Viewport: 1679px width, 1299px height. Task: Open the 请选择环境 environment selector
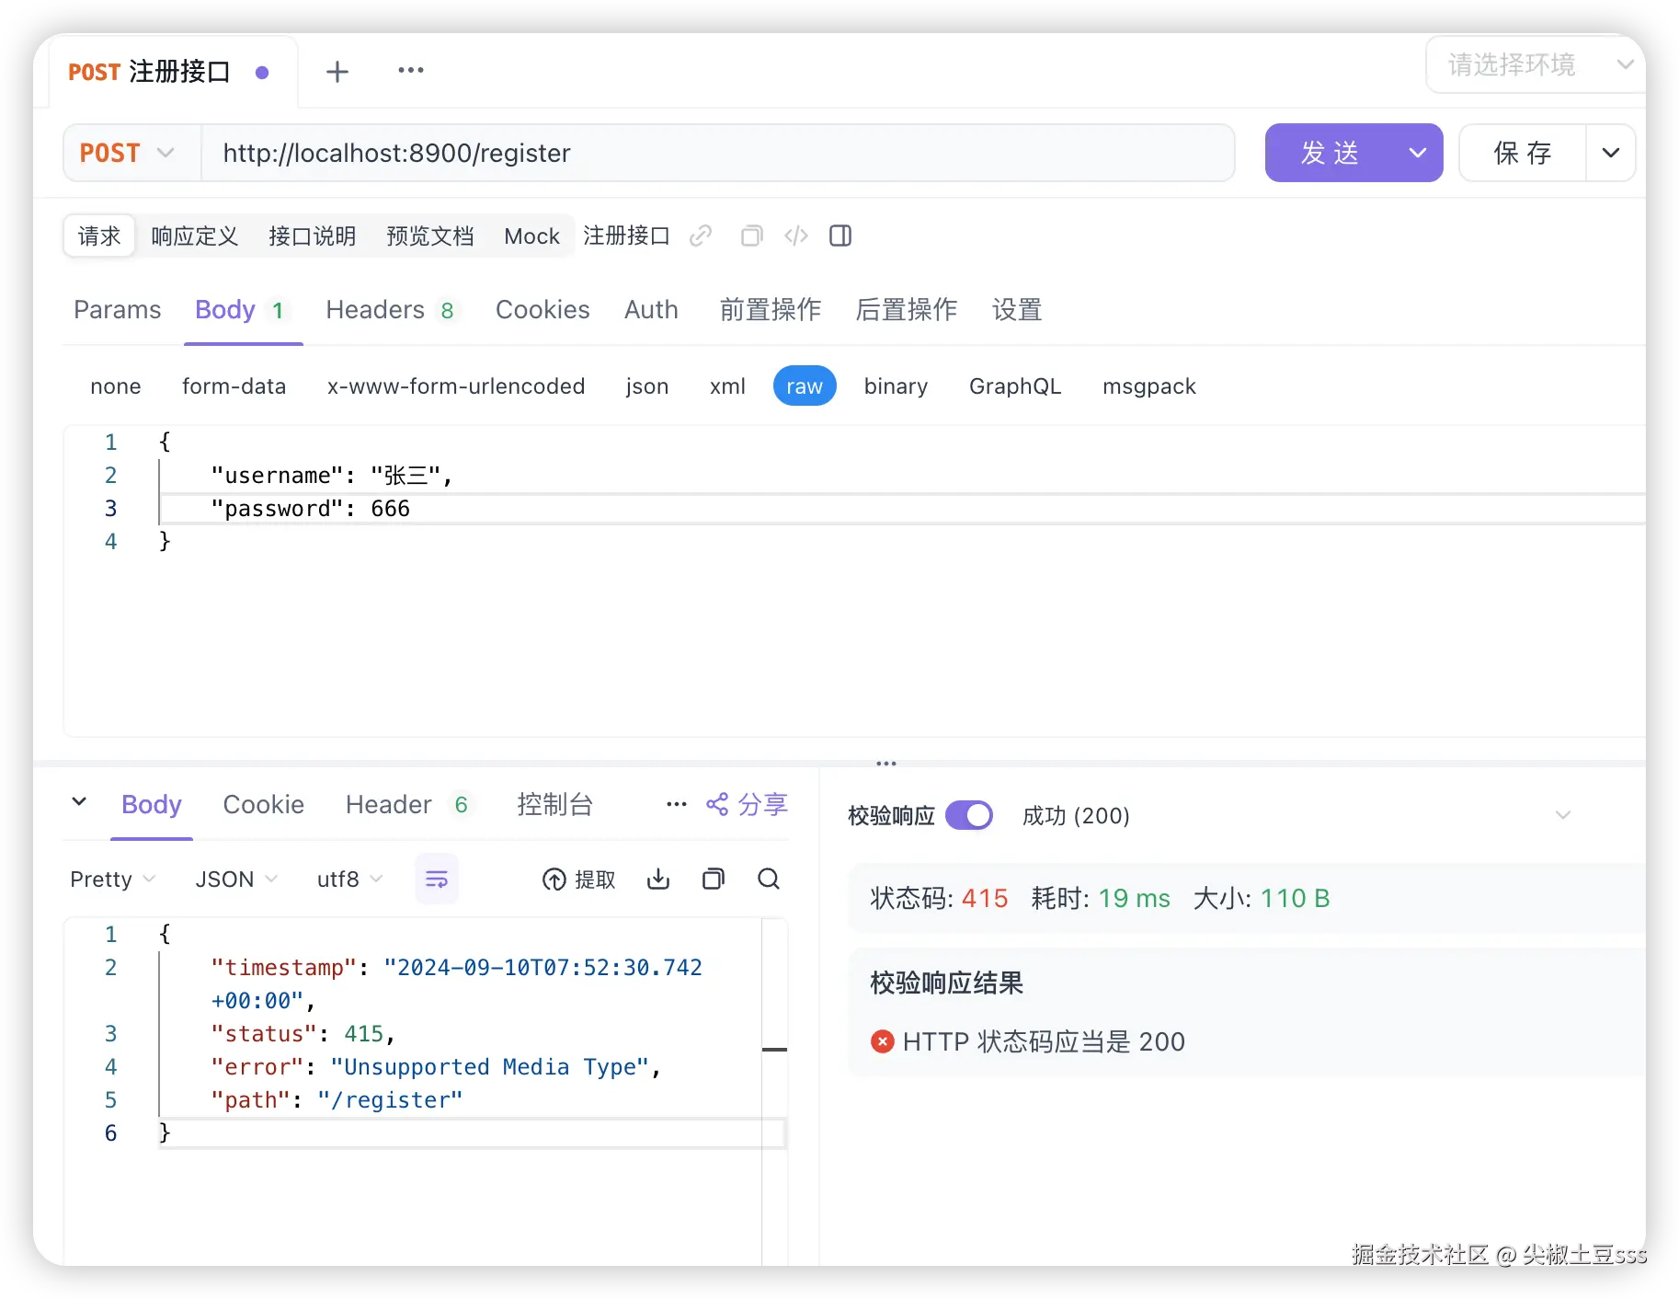pyautogui.click(x=1535, y=64)
